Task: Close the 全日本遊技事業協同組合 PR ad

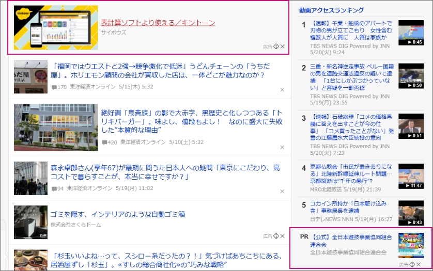Action: point(419,264)
